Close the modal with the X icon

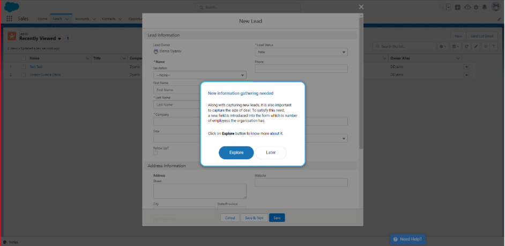[x=361, y=7]
